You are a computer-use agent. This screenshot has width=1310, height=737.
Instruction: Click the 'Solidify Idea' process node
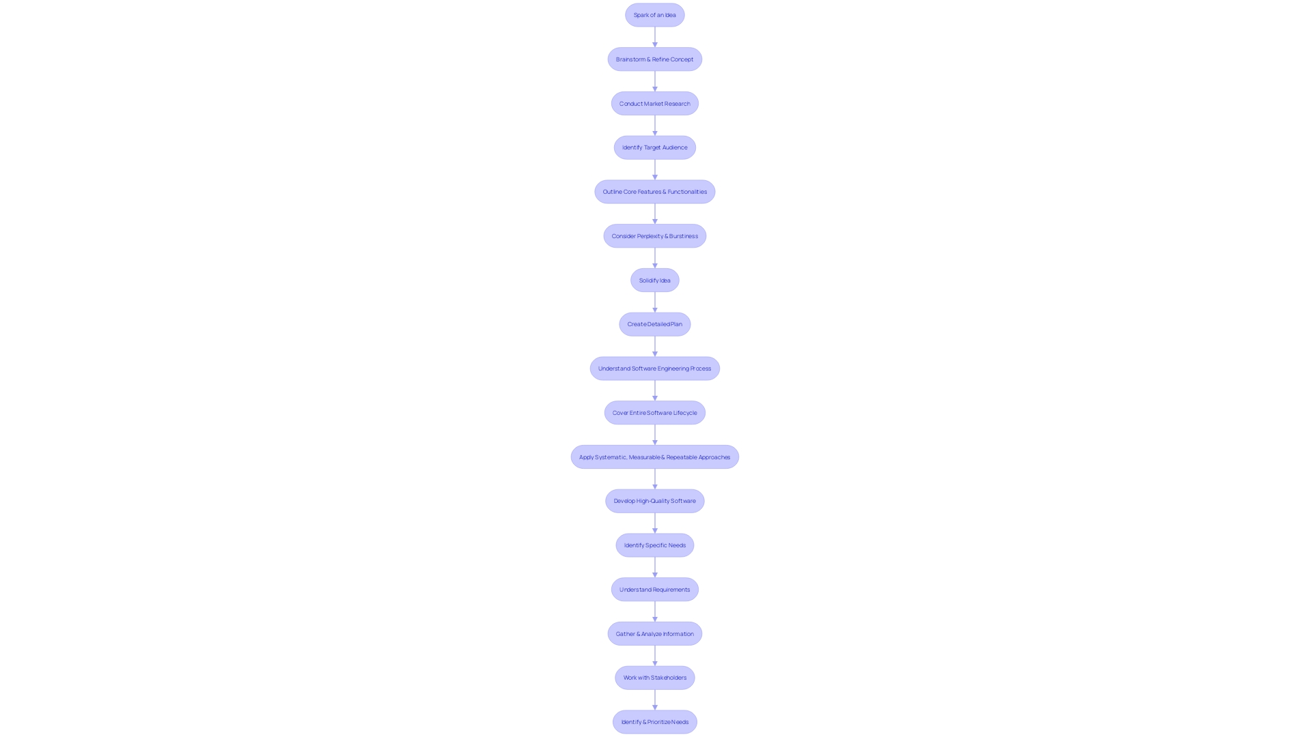point(654,280)
